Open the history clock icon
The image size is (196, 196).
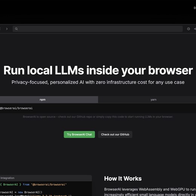(188, 29)
